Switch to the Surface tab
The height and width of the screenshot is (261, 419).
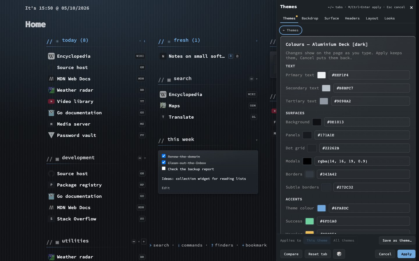pos(332,18)
